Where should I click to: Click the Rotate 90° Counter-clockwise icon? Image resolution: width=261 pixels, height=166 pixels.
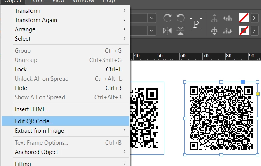point(181,18)
